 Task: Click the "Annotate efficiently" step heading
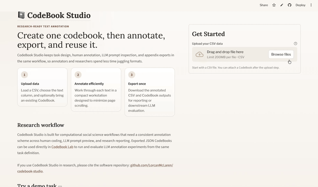pyautogui.click(x=89, y=84)
